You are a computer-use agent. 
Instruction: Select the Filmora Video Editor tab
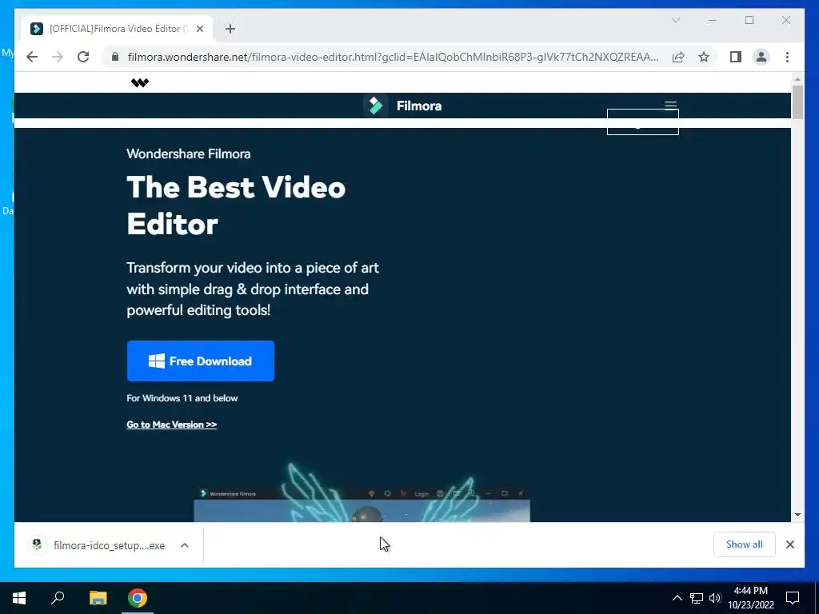117,29
